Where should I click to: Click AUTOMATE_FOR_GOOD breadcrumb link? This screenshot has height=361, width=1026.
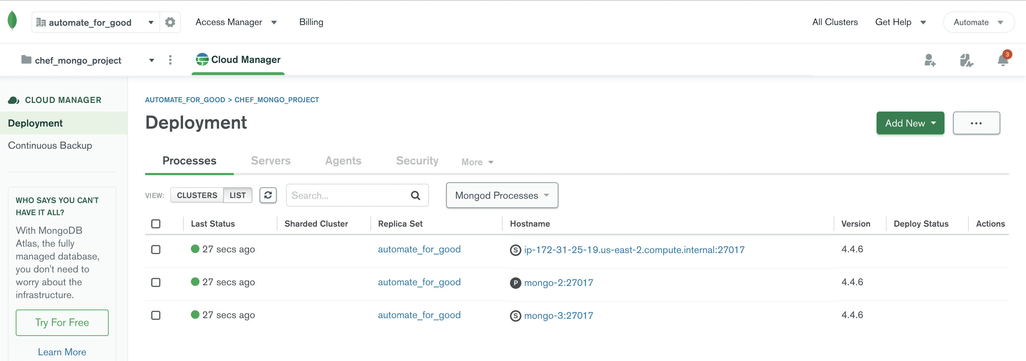pyautogui.click(x=185, y=100)
